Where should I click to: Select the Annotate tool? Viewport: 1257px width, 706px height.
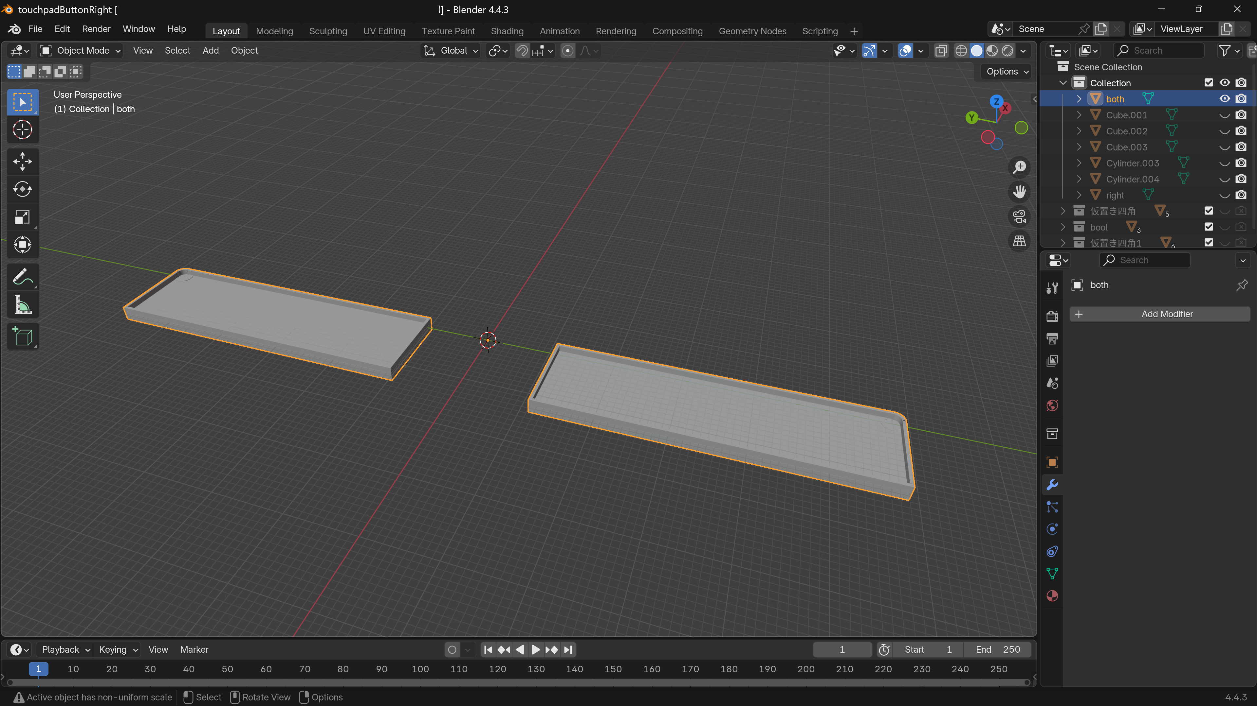(23, 277)
